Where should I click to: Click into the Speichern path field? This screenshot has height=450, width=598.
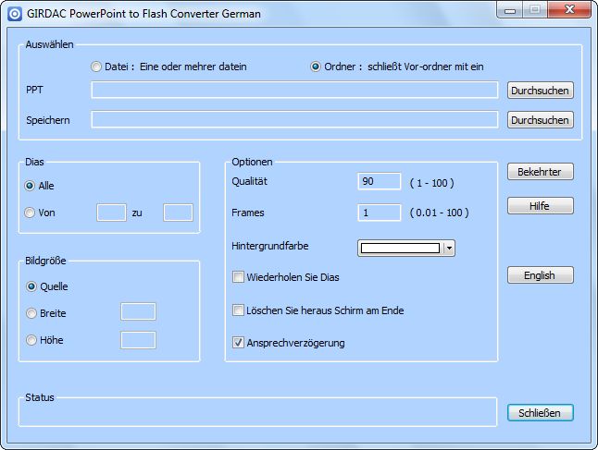pyautogui.click(x=294, y=119)
